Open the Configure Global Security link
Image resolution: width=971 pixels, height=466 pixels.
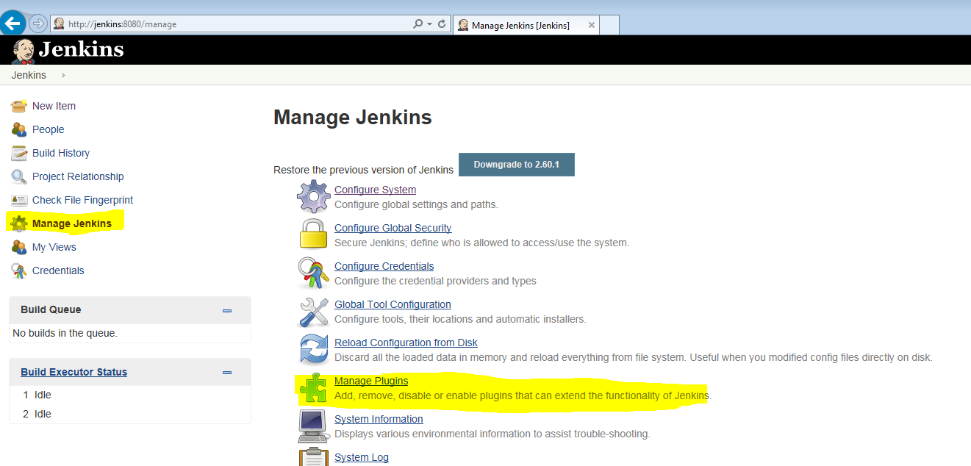(x=393, y=228)
